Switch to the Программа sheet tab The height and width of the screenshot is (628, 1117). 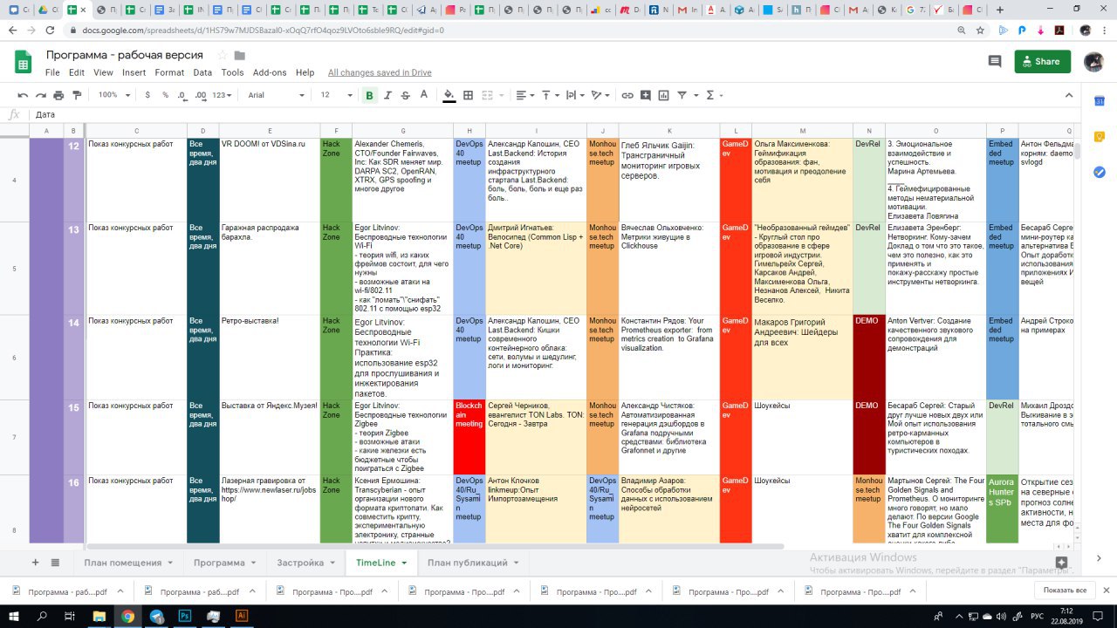click(225, 563)
